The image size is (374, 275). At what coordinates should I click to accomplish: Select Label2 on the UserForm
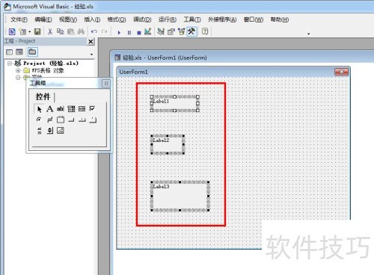tap(168, 144)
